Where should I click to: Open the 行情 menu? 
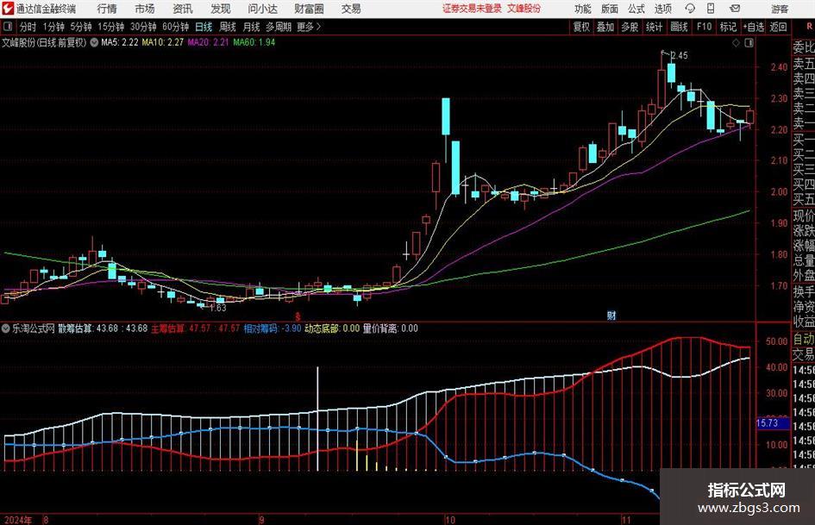107,9
